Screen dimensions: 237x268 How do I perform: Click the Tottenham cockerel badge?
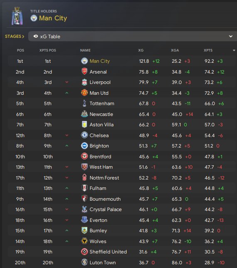coord(84,103)
